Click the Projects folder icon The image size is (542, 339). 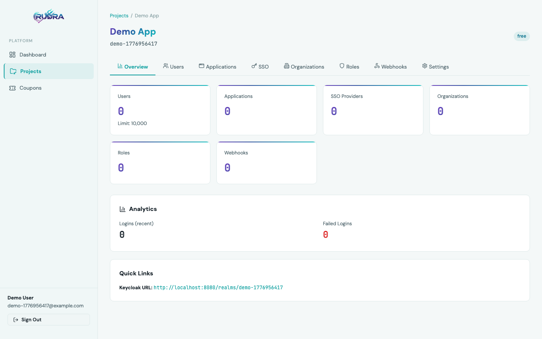pyautogui.click(x=13, y=71)
